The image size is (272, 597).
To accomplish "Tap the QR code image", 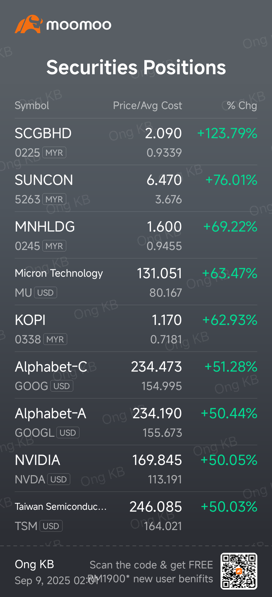I will [x=239, y=571].
